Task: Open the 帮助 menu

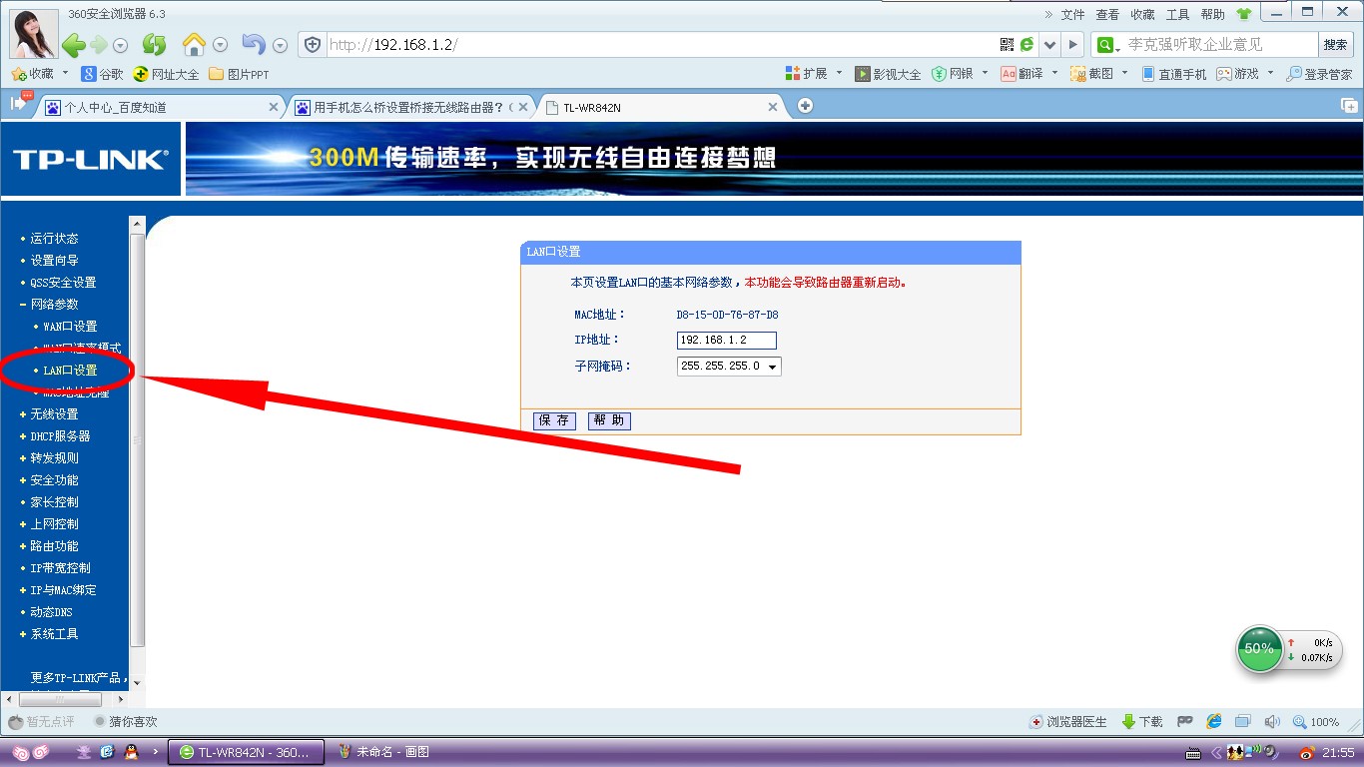Action: pos(1212,14)
